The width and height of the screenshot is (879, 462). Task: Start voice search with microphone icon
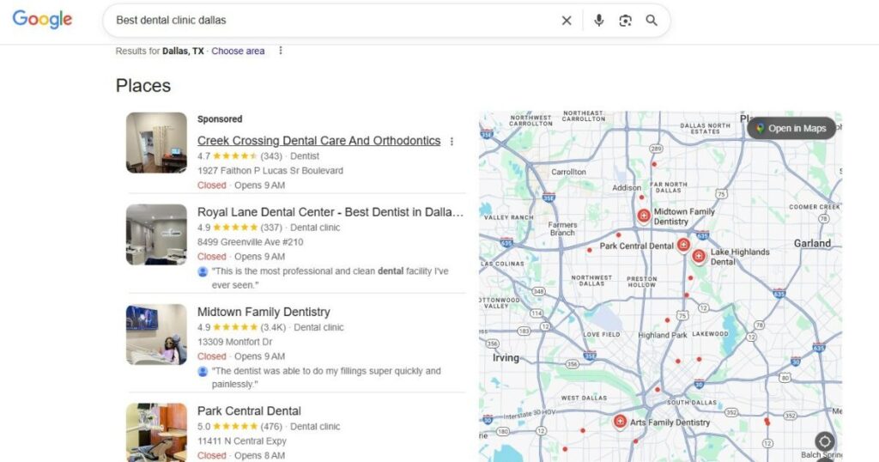click(598, 21)
